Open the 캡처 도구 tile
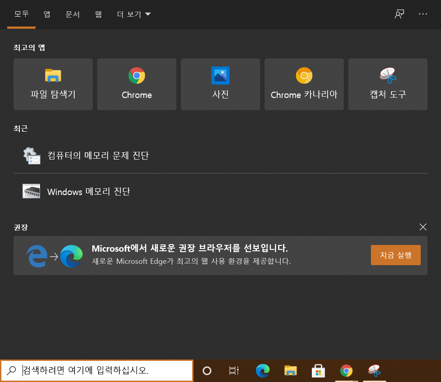 pyautogui.click(x=388, y=84)
